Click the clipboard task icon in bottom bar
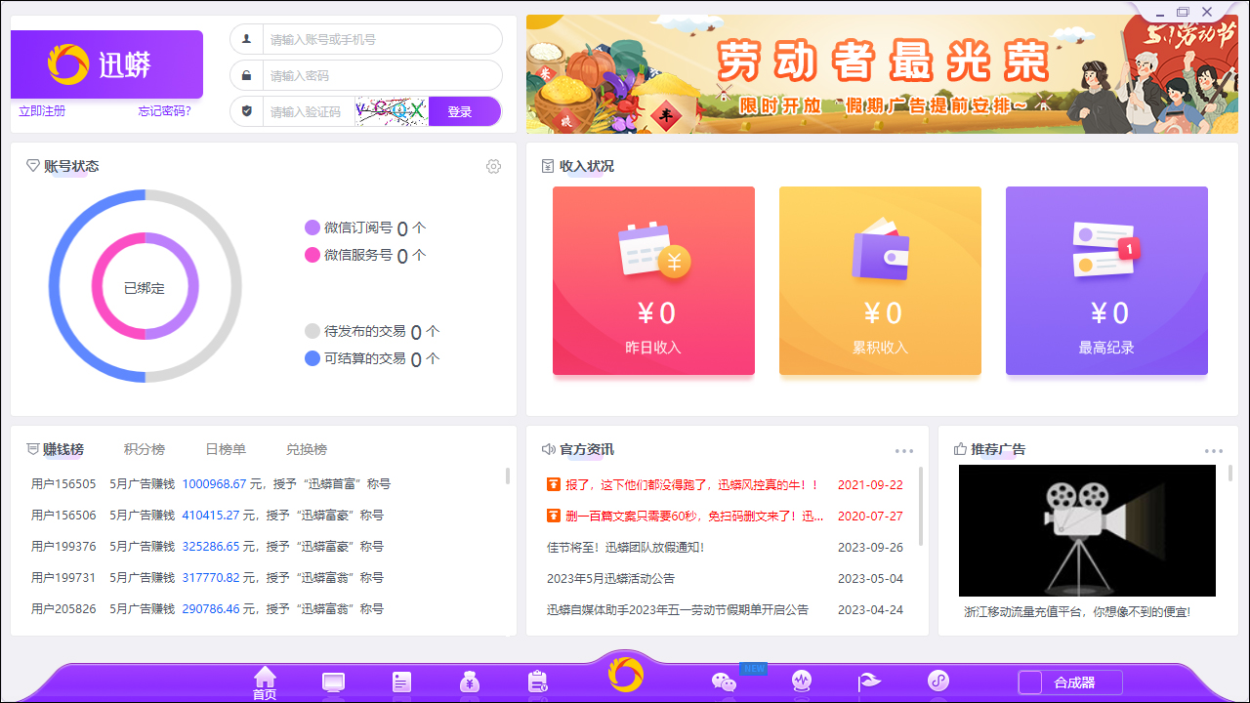 pos(538,681)
